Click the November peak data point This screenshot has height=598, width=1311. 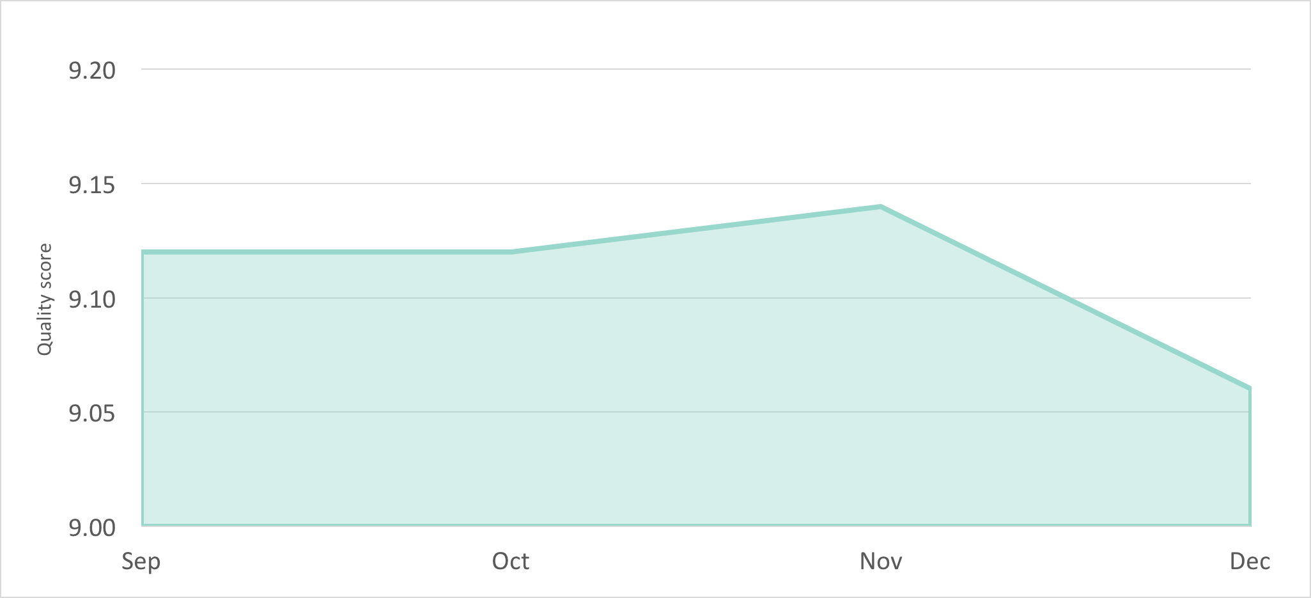tap(881, 207)
